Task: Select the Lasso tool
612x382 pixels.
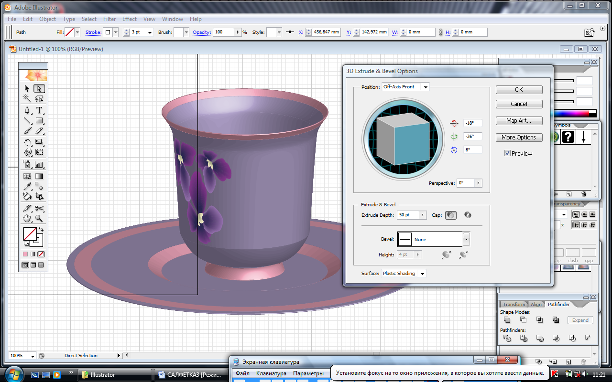Action: (x=39, y=98)
